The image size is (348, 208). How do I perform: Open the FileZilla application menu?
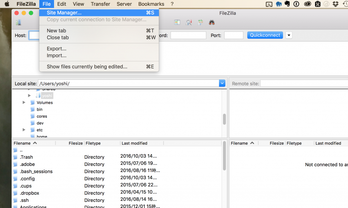[x=26, y=4]
